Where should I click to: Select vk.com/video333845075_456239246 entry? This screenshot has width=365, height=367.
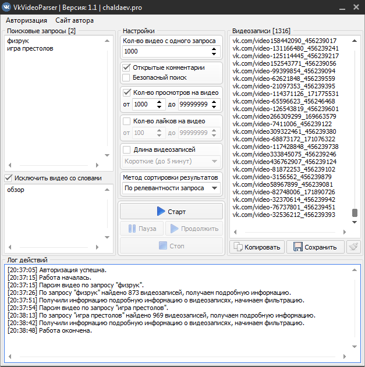click(x=284, y=154)
